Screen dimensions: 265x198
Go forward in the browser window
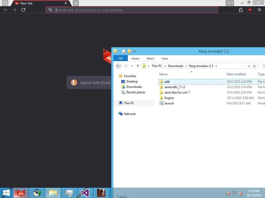point(14,10)
